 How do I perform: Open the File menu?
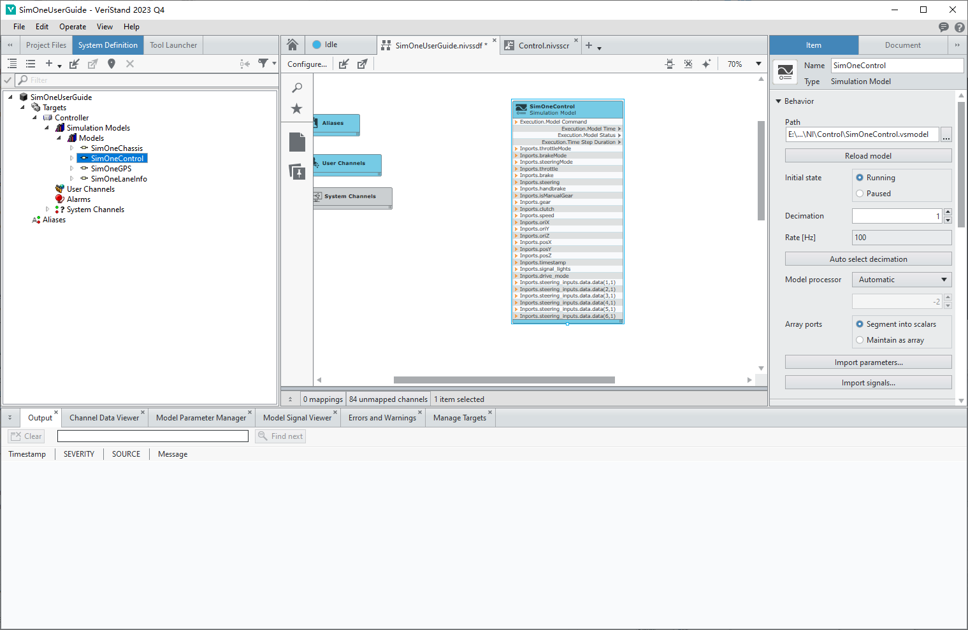point(19,27)
